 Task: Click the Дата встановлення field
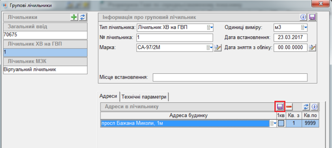[290, 38]
